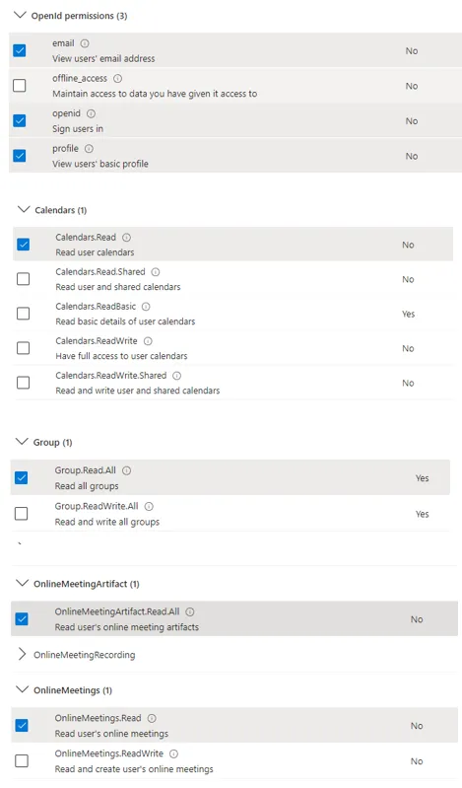Open info icon next to email permission
Screen dimensions: 462x788
click(x=85, y=43)
